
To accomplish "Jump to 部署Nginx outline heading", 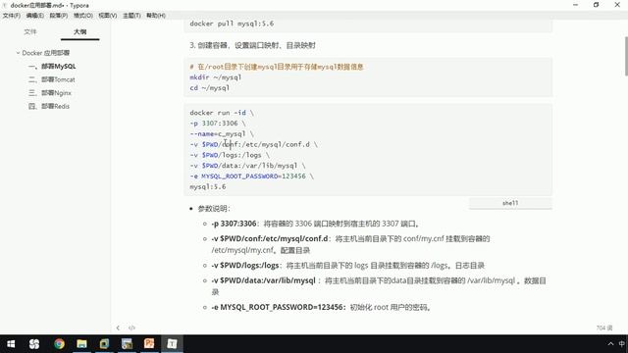I will coord(50,93).
